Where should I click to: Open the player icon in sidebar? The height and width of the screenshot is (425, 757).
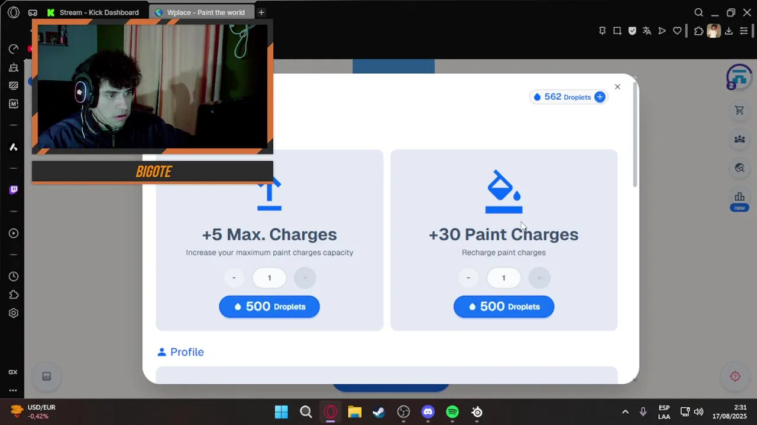pyautogui.click(x=14, y=233)
